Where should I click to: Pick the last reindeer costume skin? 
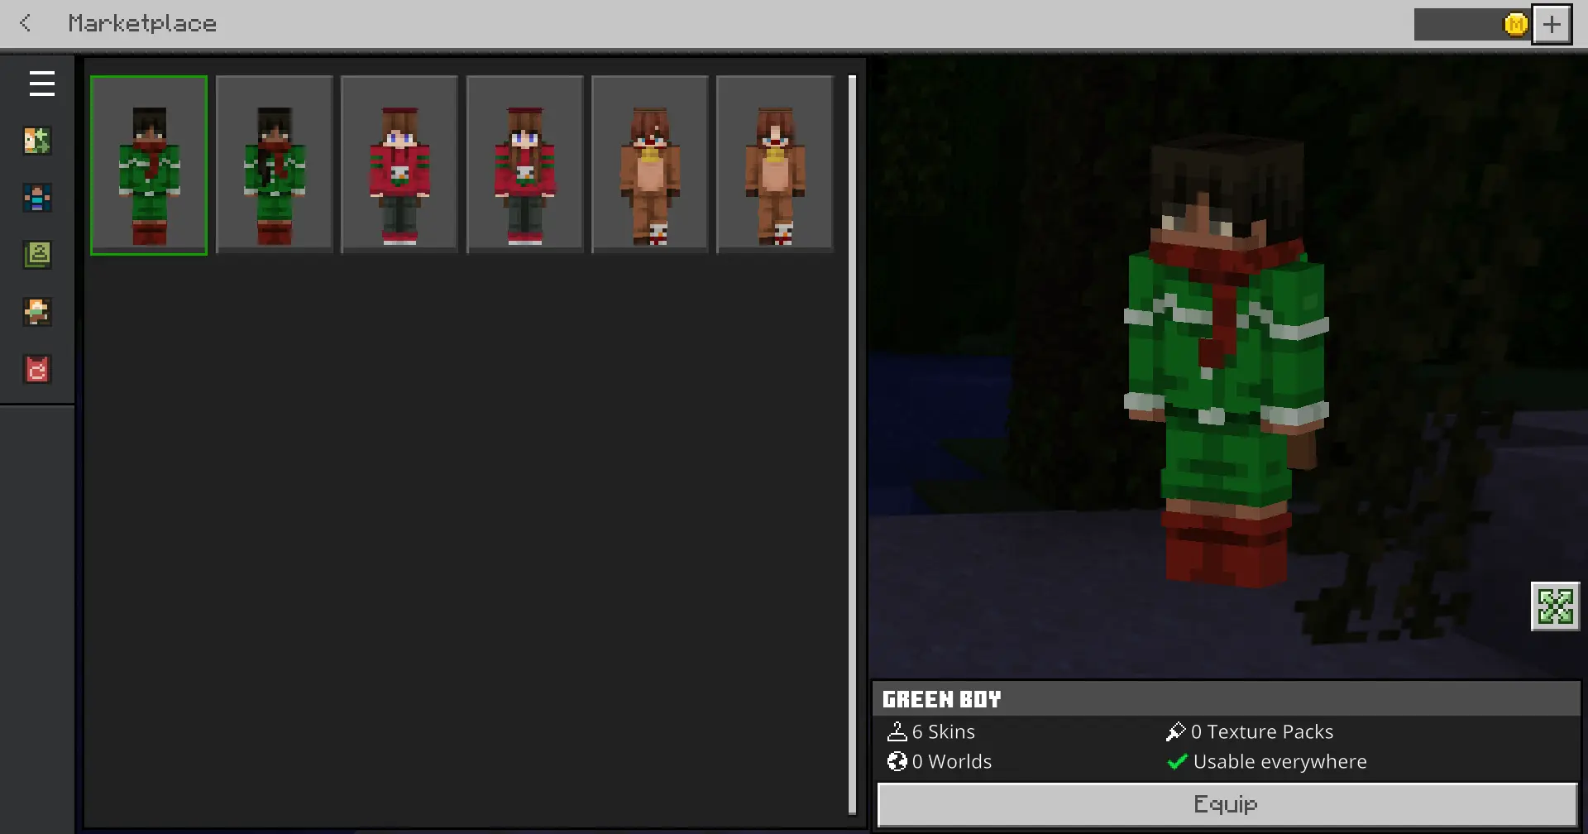(775, 165)
